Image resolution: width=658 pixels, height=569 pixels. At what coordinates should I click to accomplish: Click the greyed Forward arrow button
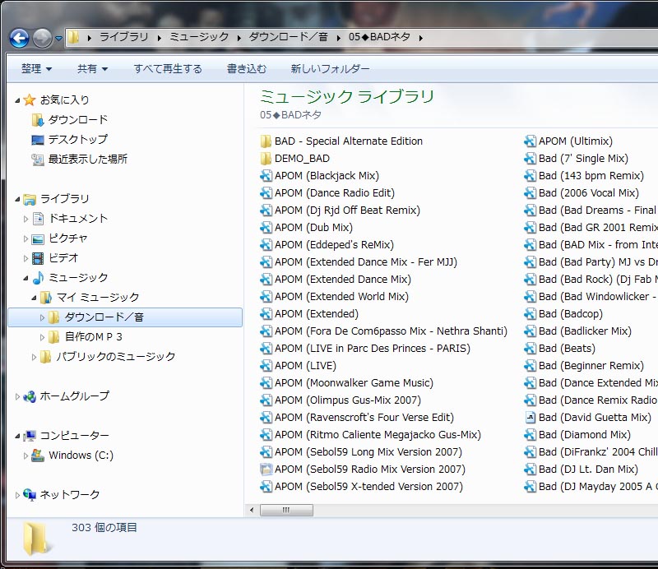42,38
